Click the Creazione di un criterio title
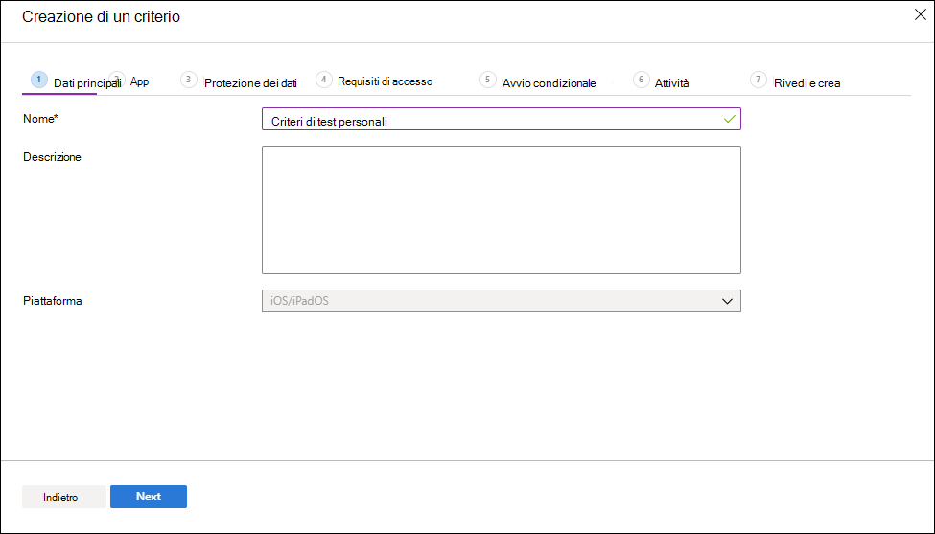The height and width of the screenshot is (534, 935). pyautogui.click(x=101, y=16)
